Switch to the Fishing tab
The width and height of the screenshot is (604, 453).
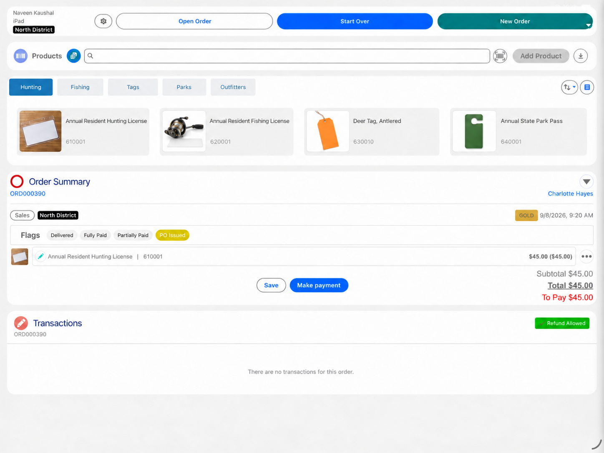[80, 87]
